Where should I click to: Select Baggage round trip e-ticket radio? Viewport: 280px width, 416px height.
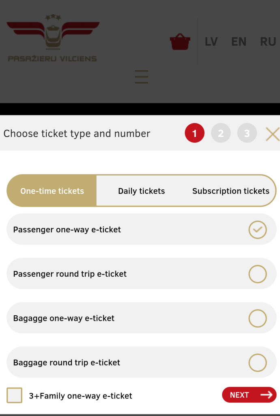tap(257, 363)
